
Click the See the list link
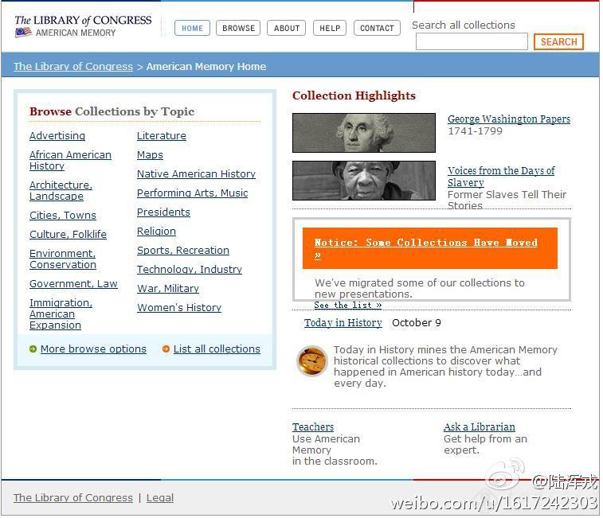pos(348,305)
